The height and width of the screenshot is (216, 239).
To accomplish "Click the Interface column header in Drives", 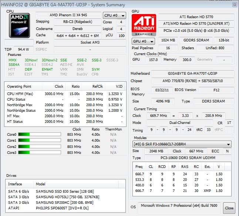I will point(20,184).
